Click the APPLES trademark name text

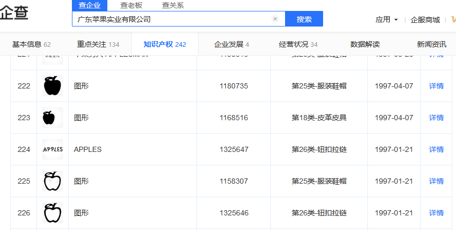(88, 149)
